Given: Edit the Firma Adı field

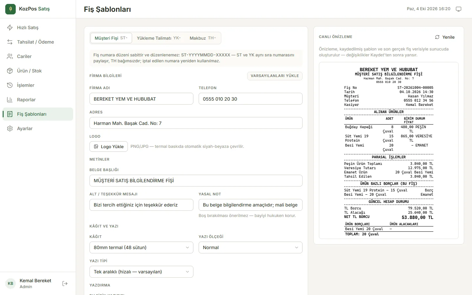Looking at the screenshot, I should tap(141, 99).
